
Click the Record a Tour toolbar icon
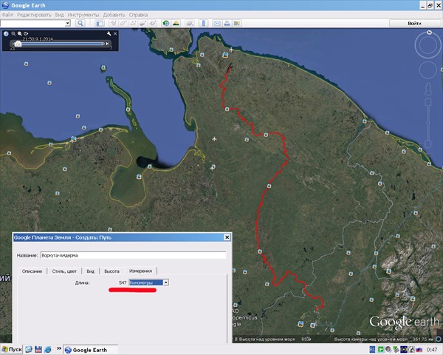click(153, 23)
